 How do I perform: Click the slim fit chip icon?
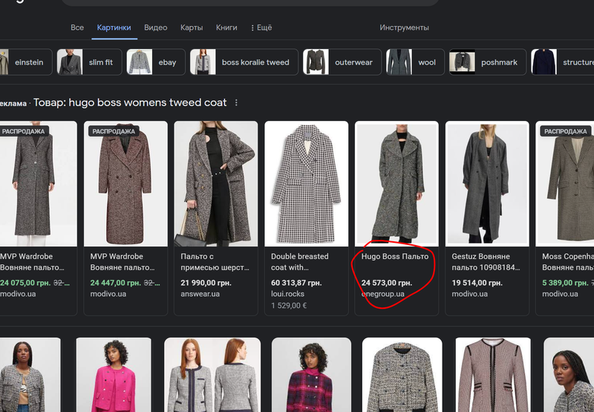(70, 62)
